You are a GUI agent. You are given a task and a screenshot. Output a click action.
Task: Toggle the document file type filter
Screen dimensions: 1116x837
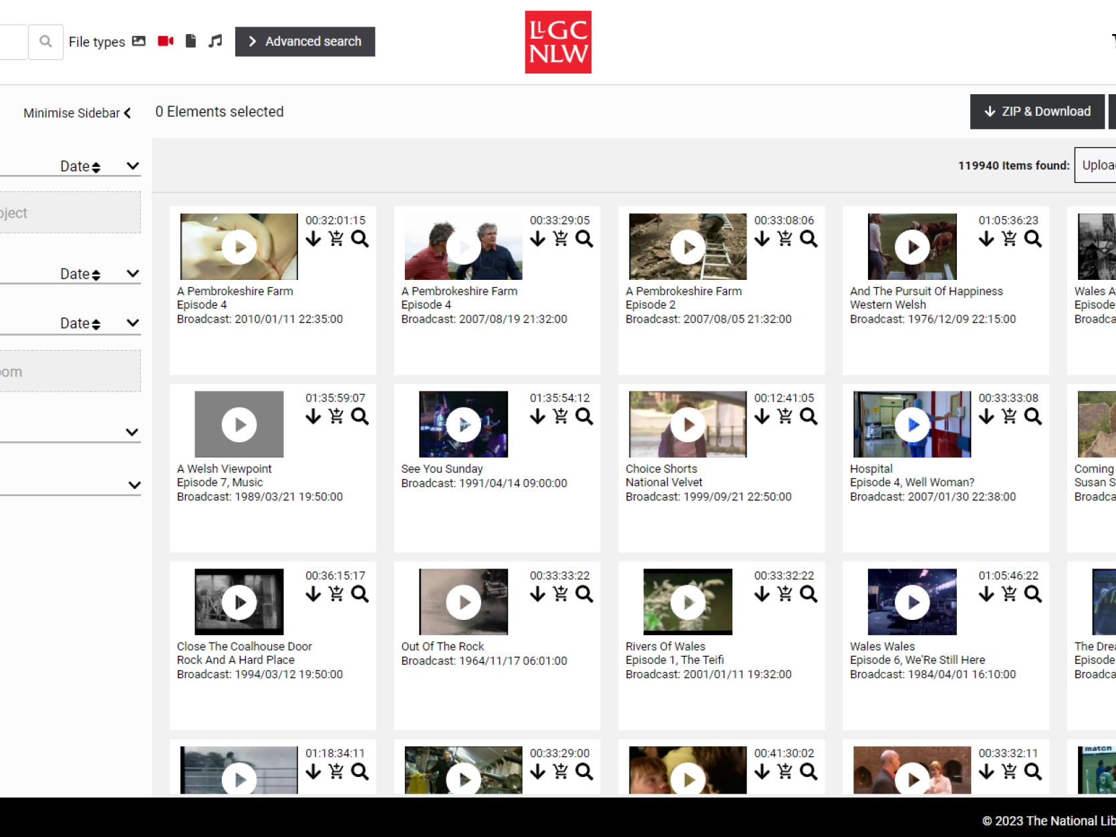[190, 41]
